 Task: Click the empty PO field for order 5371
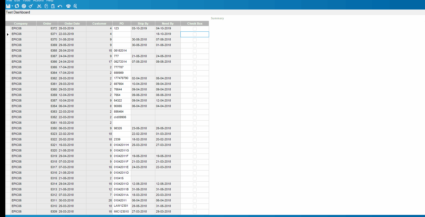pyautogui.click(x=122, y=34)
